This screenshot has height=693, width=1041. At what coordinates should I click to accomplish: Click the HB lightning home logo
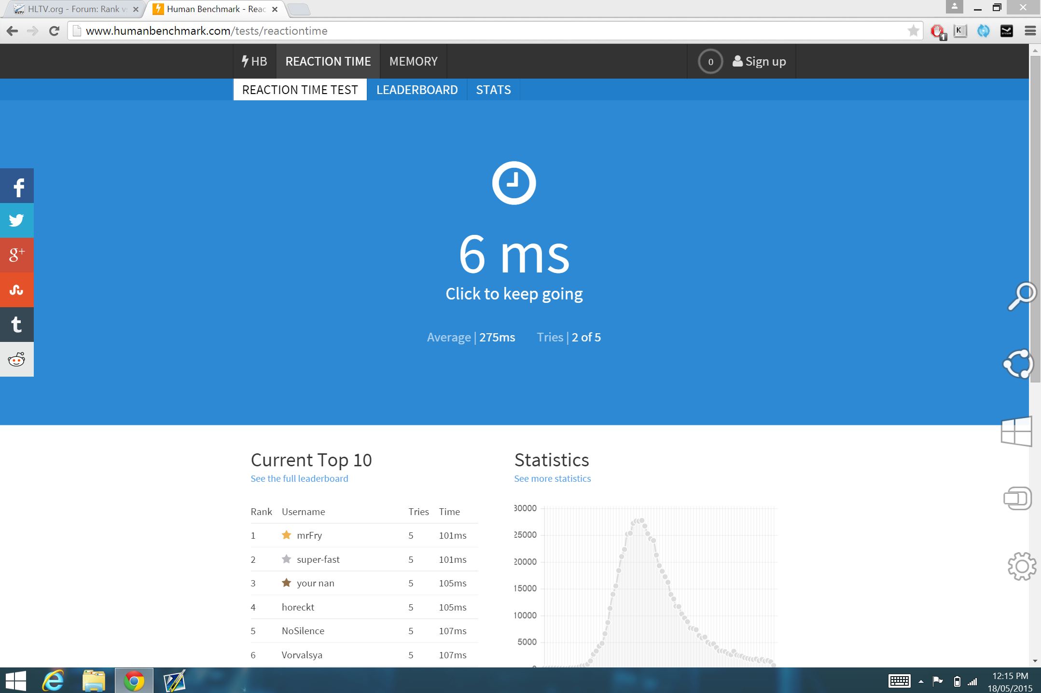click(254, 61)
